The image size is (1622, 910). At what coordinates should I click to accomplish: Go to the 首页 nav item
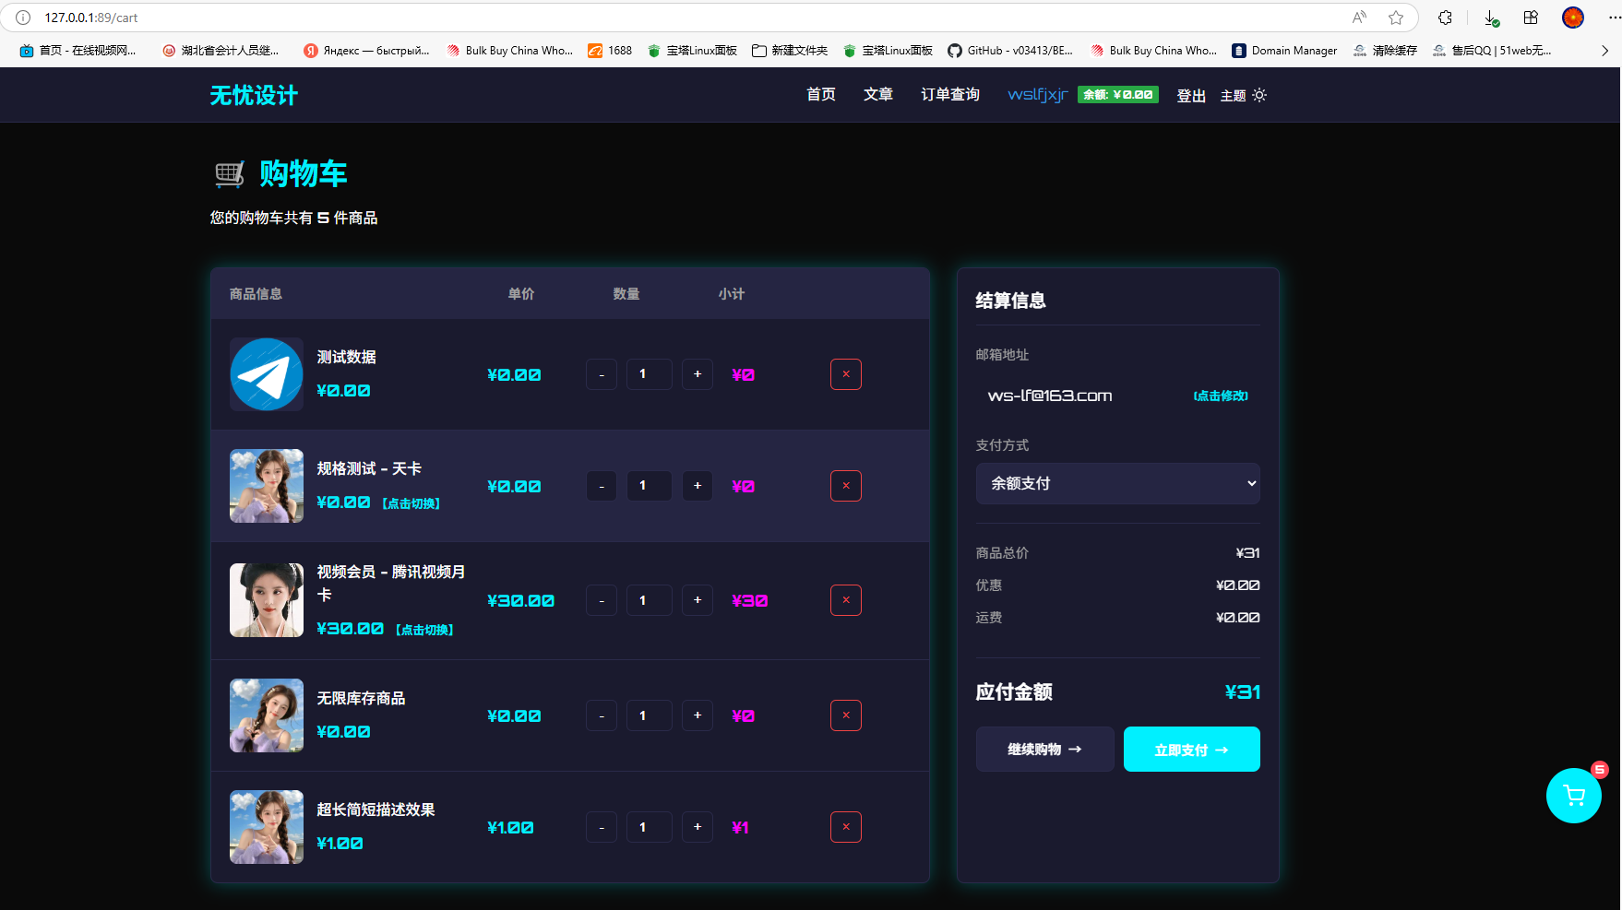[x=820, y=94]
